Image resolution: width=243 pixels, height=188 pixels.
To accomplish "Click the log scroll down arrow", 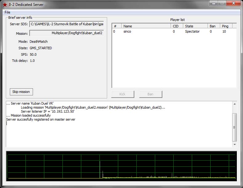I will [235, 145].
